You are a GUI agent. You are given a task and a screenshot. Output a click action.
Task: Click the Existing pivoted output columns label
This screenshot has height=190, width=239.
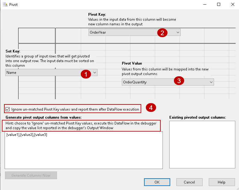(x=198, y=117)
